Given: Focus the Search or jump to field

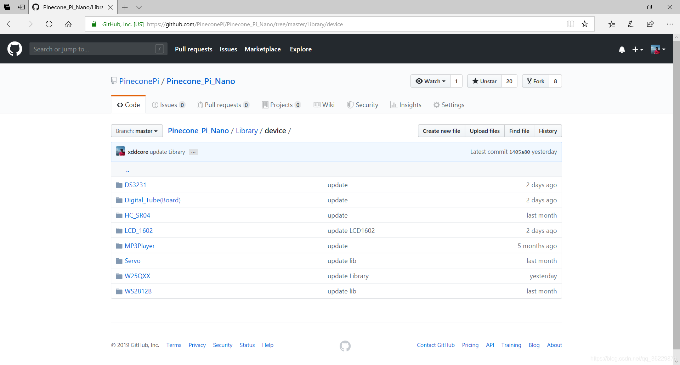Looking at the screenshot, I should pos(98,49).
